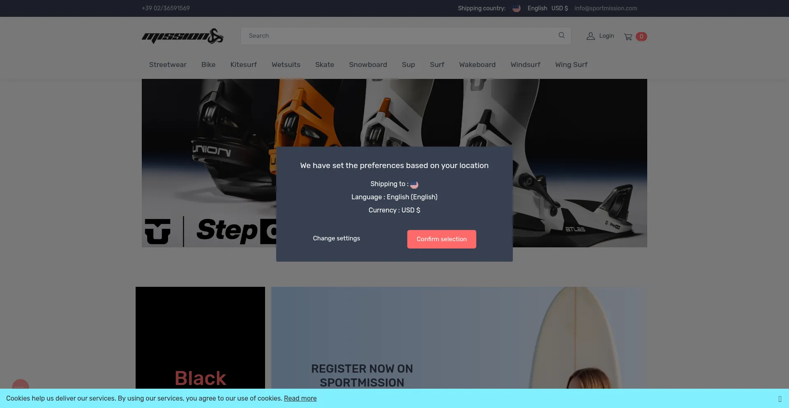Screen dimensions: 789x408
Task: Click the red cart count badge
Action: (641, 37)
